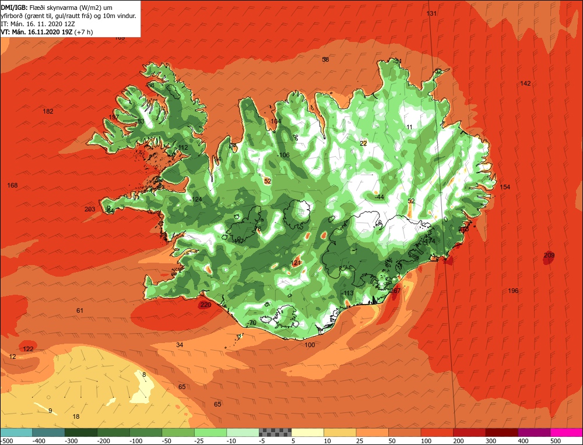Screen dimensions: 583x445
Task: Click the map value 196
Action: tap(513, 291)
